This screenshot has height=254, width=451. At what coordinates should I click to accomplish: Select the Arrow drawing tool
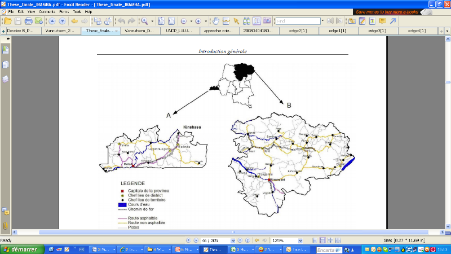tap(393, 21)
